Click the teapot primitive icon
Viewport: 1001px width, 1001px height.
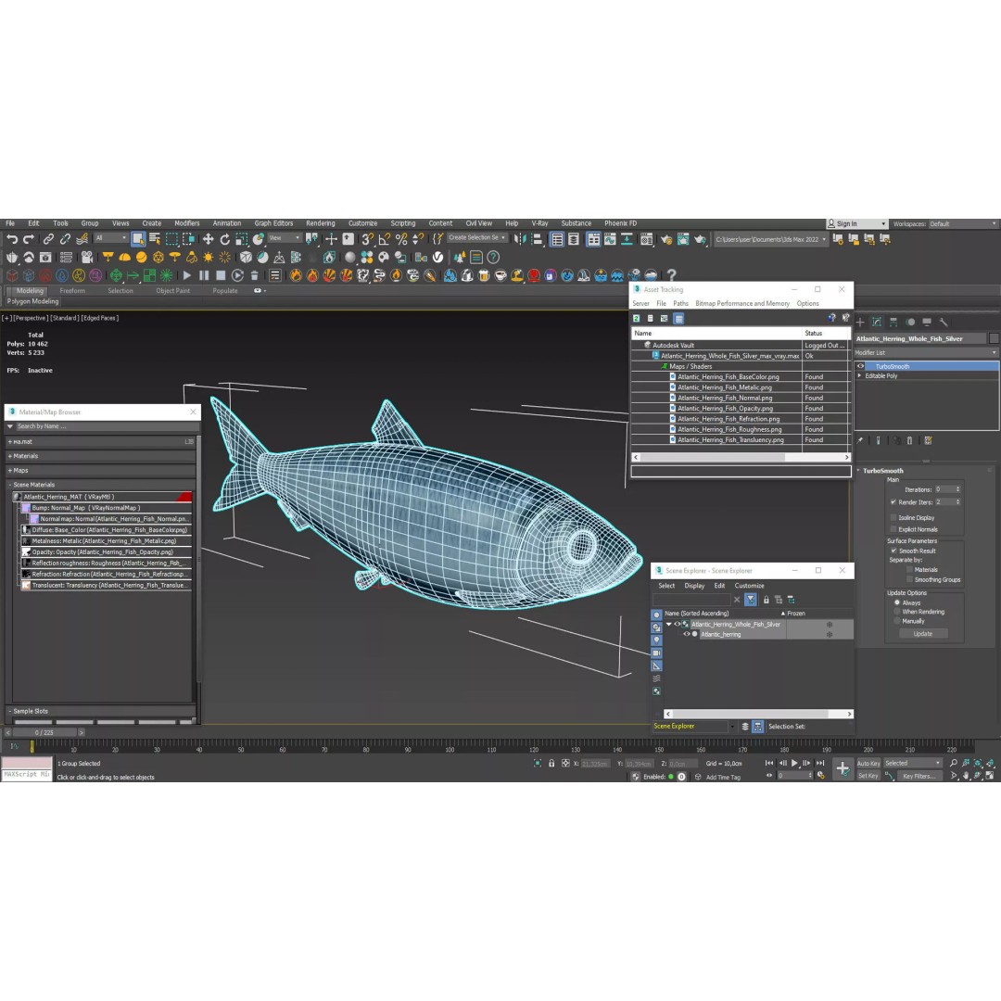12,258
